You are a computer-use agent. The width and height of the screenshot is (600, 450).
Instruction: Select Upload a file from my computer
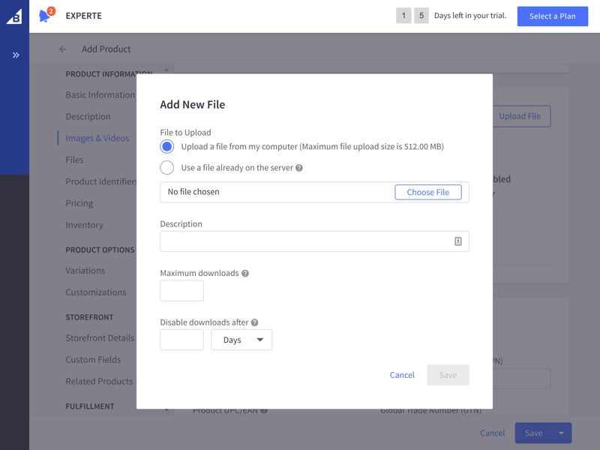click(166, 146)
